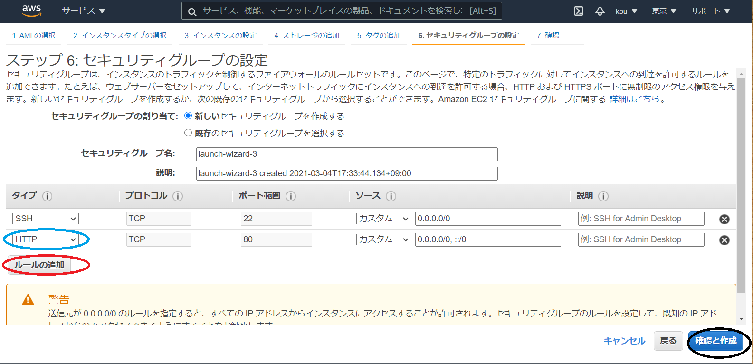Click the scrollbar up arrow
Screen dimensions: 753x364
click(741, 74)
